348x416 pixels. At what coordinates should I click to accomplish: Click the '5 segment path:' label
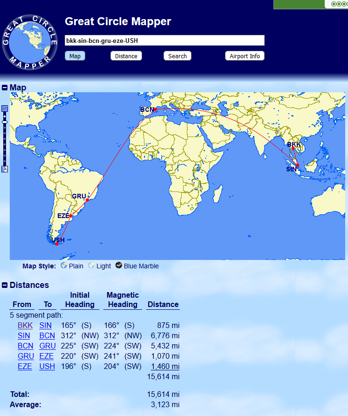[36, 315]
